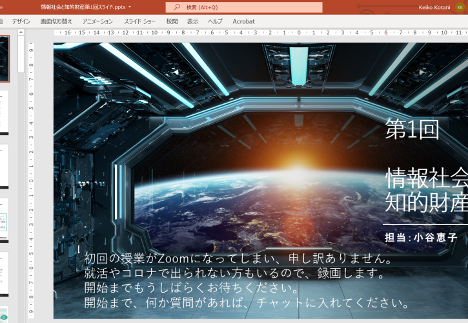Click the 検索 (Alt+Q) search box
This screenshot has width=468, height=323.
[244, 7]
